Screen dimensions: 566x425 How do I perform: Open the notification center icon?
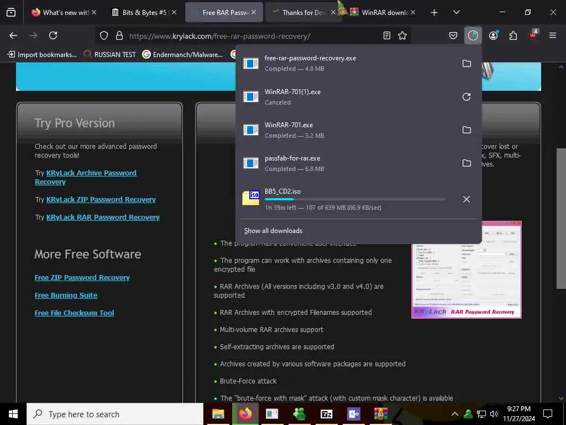[548, 414]
